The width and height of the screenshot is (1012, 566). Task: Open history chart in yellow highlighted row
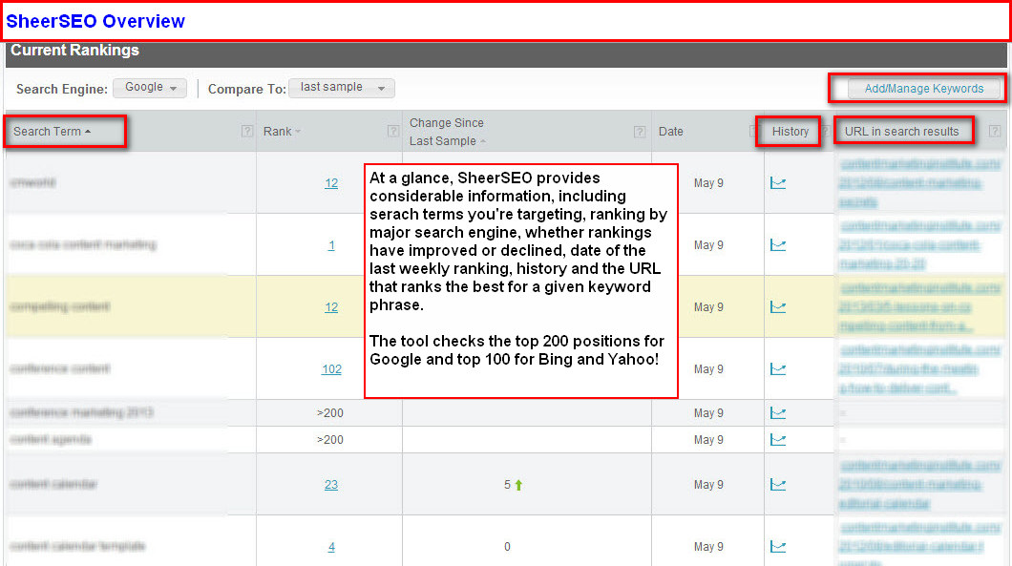(x=778, y=307)
